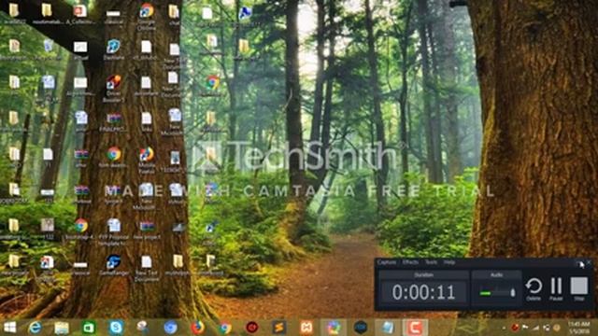Pause the Camtasia recording
Viewport: 598px width, 336px height.
coord(557,288)
